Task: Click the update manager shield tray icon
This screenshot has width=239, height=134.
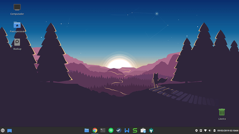Action: point(196,131)
